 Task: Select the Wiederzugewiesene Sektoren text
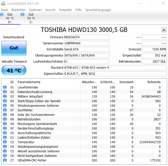[x=38, y=106]
